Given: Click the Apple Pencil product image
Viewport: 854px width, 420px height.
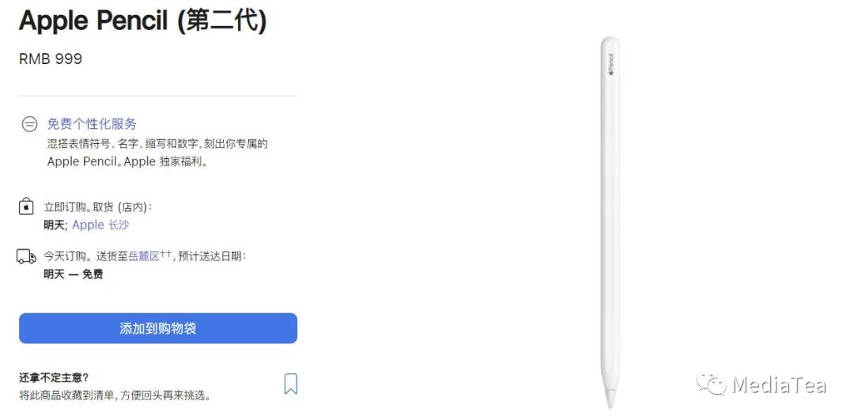Looking at the screenshot, I should [610, 222].
